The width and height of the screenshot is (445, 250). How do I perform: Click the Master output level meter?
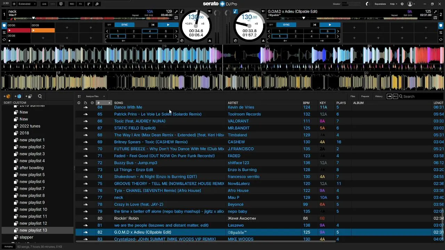351,4
